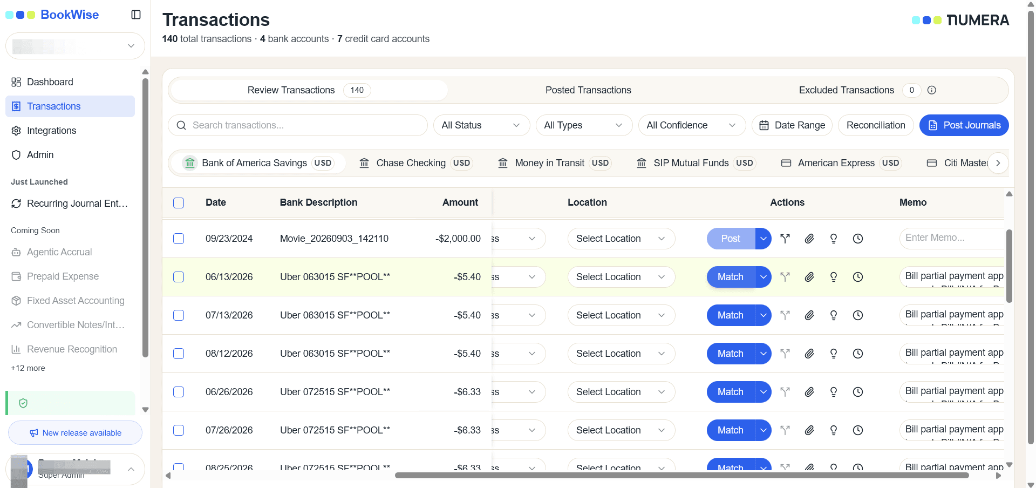Check the 08/12/2026 Uber transaction checkbox
Image resolution: width=1036 pixels, height=488 pixels.
tap(179, 354)
